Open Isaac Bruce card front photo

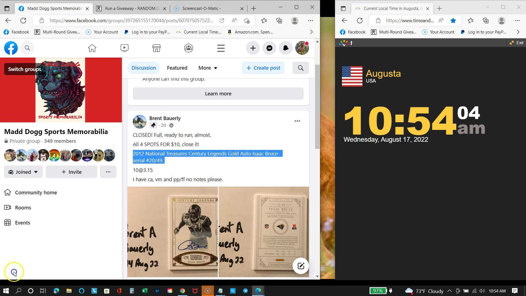tap(173, 232)
